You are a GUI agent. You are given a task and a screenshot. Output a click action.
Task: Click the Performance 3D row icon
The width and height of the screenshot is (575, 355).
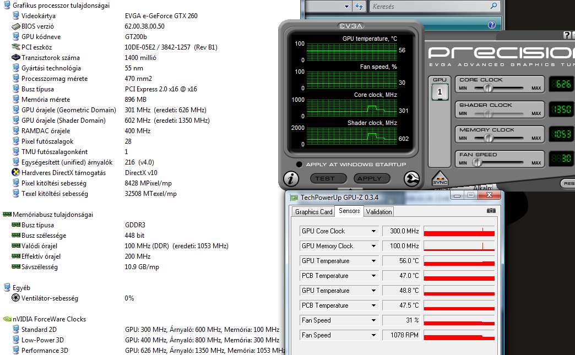click(x=16, y=350)
